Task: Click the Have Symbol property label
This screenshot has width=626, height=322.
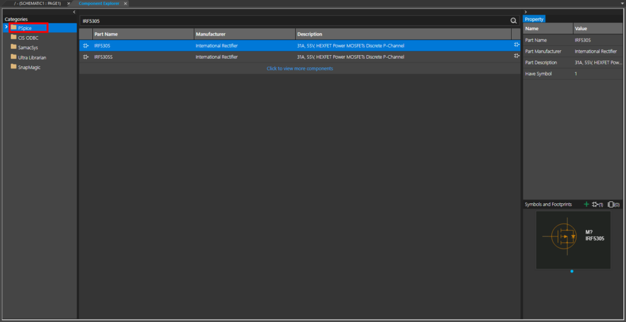Action: point(539,73)
